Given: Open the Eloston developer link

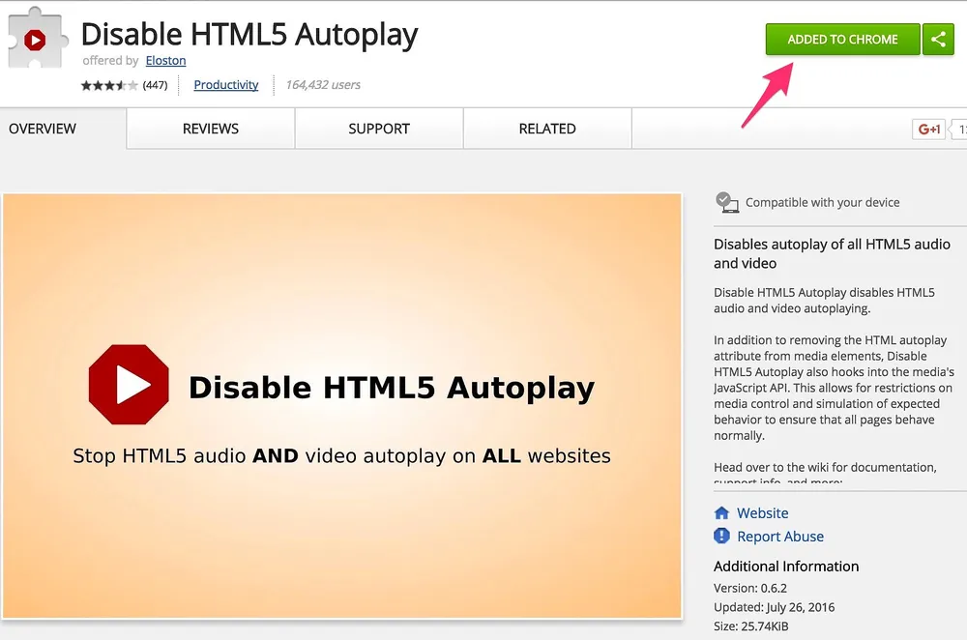Looking at the screenshot, I should pos(166,61).
